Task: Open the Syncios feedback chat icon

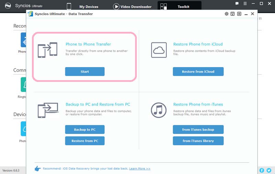Action: 237,3
